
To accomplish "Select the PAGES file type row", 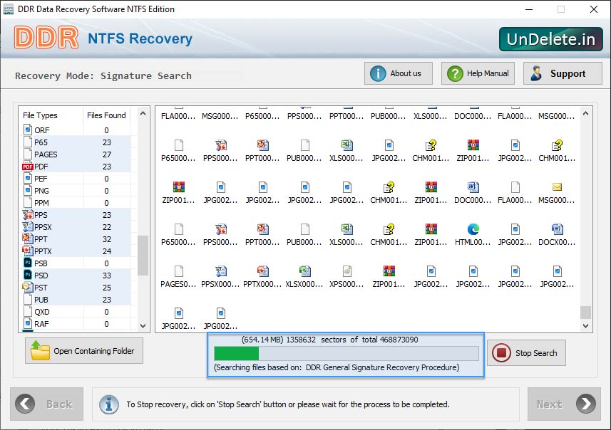I will coord(77,154).
